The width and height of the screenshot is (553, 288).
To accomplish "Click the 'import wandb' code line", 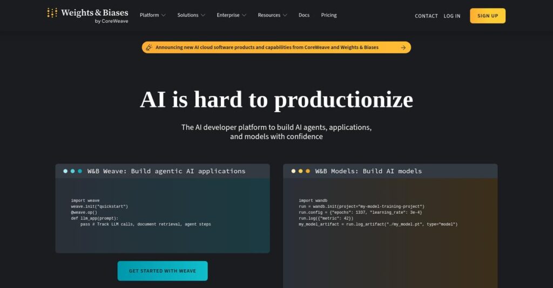I will pyautogui.click(x=313, y=201).
